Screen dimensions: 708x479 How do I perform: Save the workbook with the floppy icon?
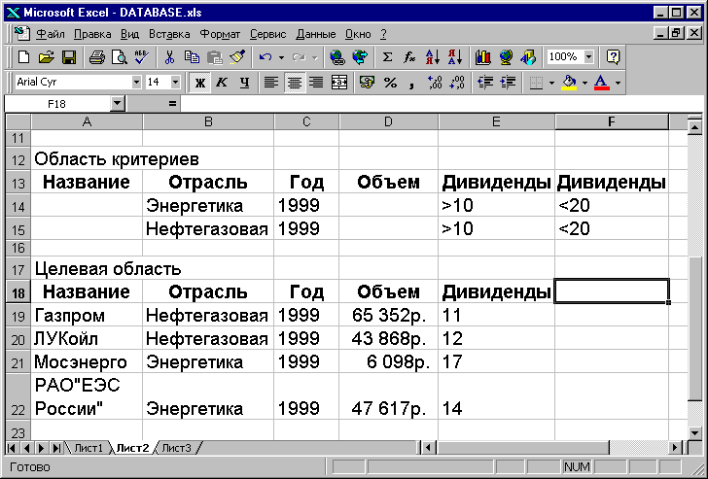[x=69, y=57]
